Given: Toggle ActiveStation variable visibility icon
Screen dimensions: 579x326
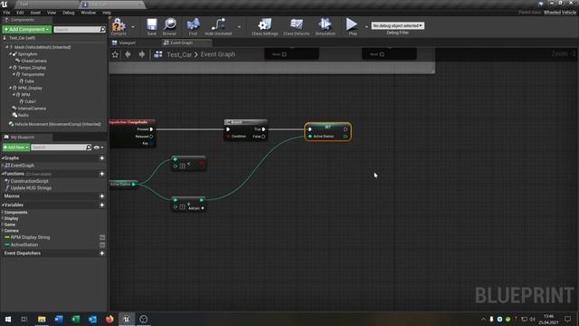Looking at the screenshot, I should [102, 244].
